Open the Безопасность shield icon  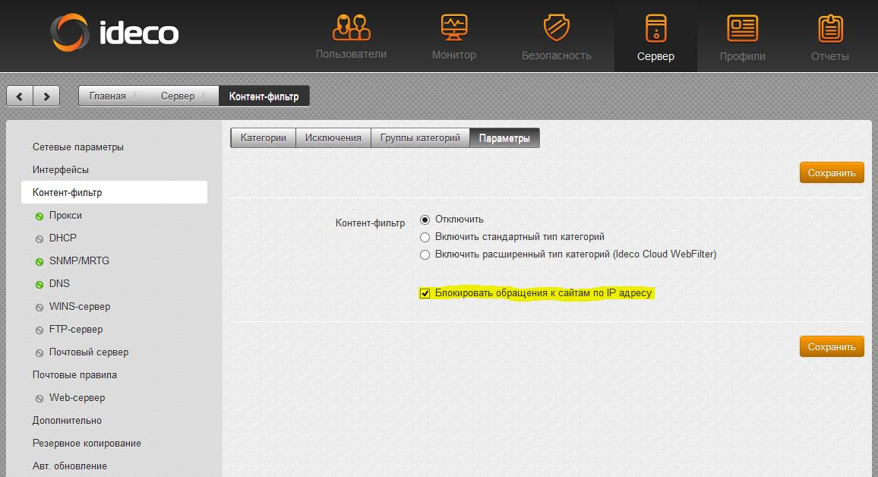click(x=556, y=27)
